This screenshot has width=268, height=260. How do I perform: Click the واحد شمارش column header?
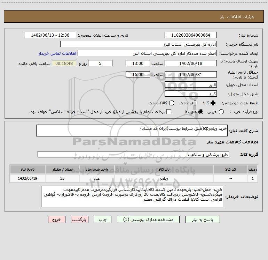coord(97,169)
